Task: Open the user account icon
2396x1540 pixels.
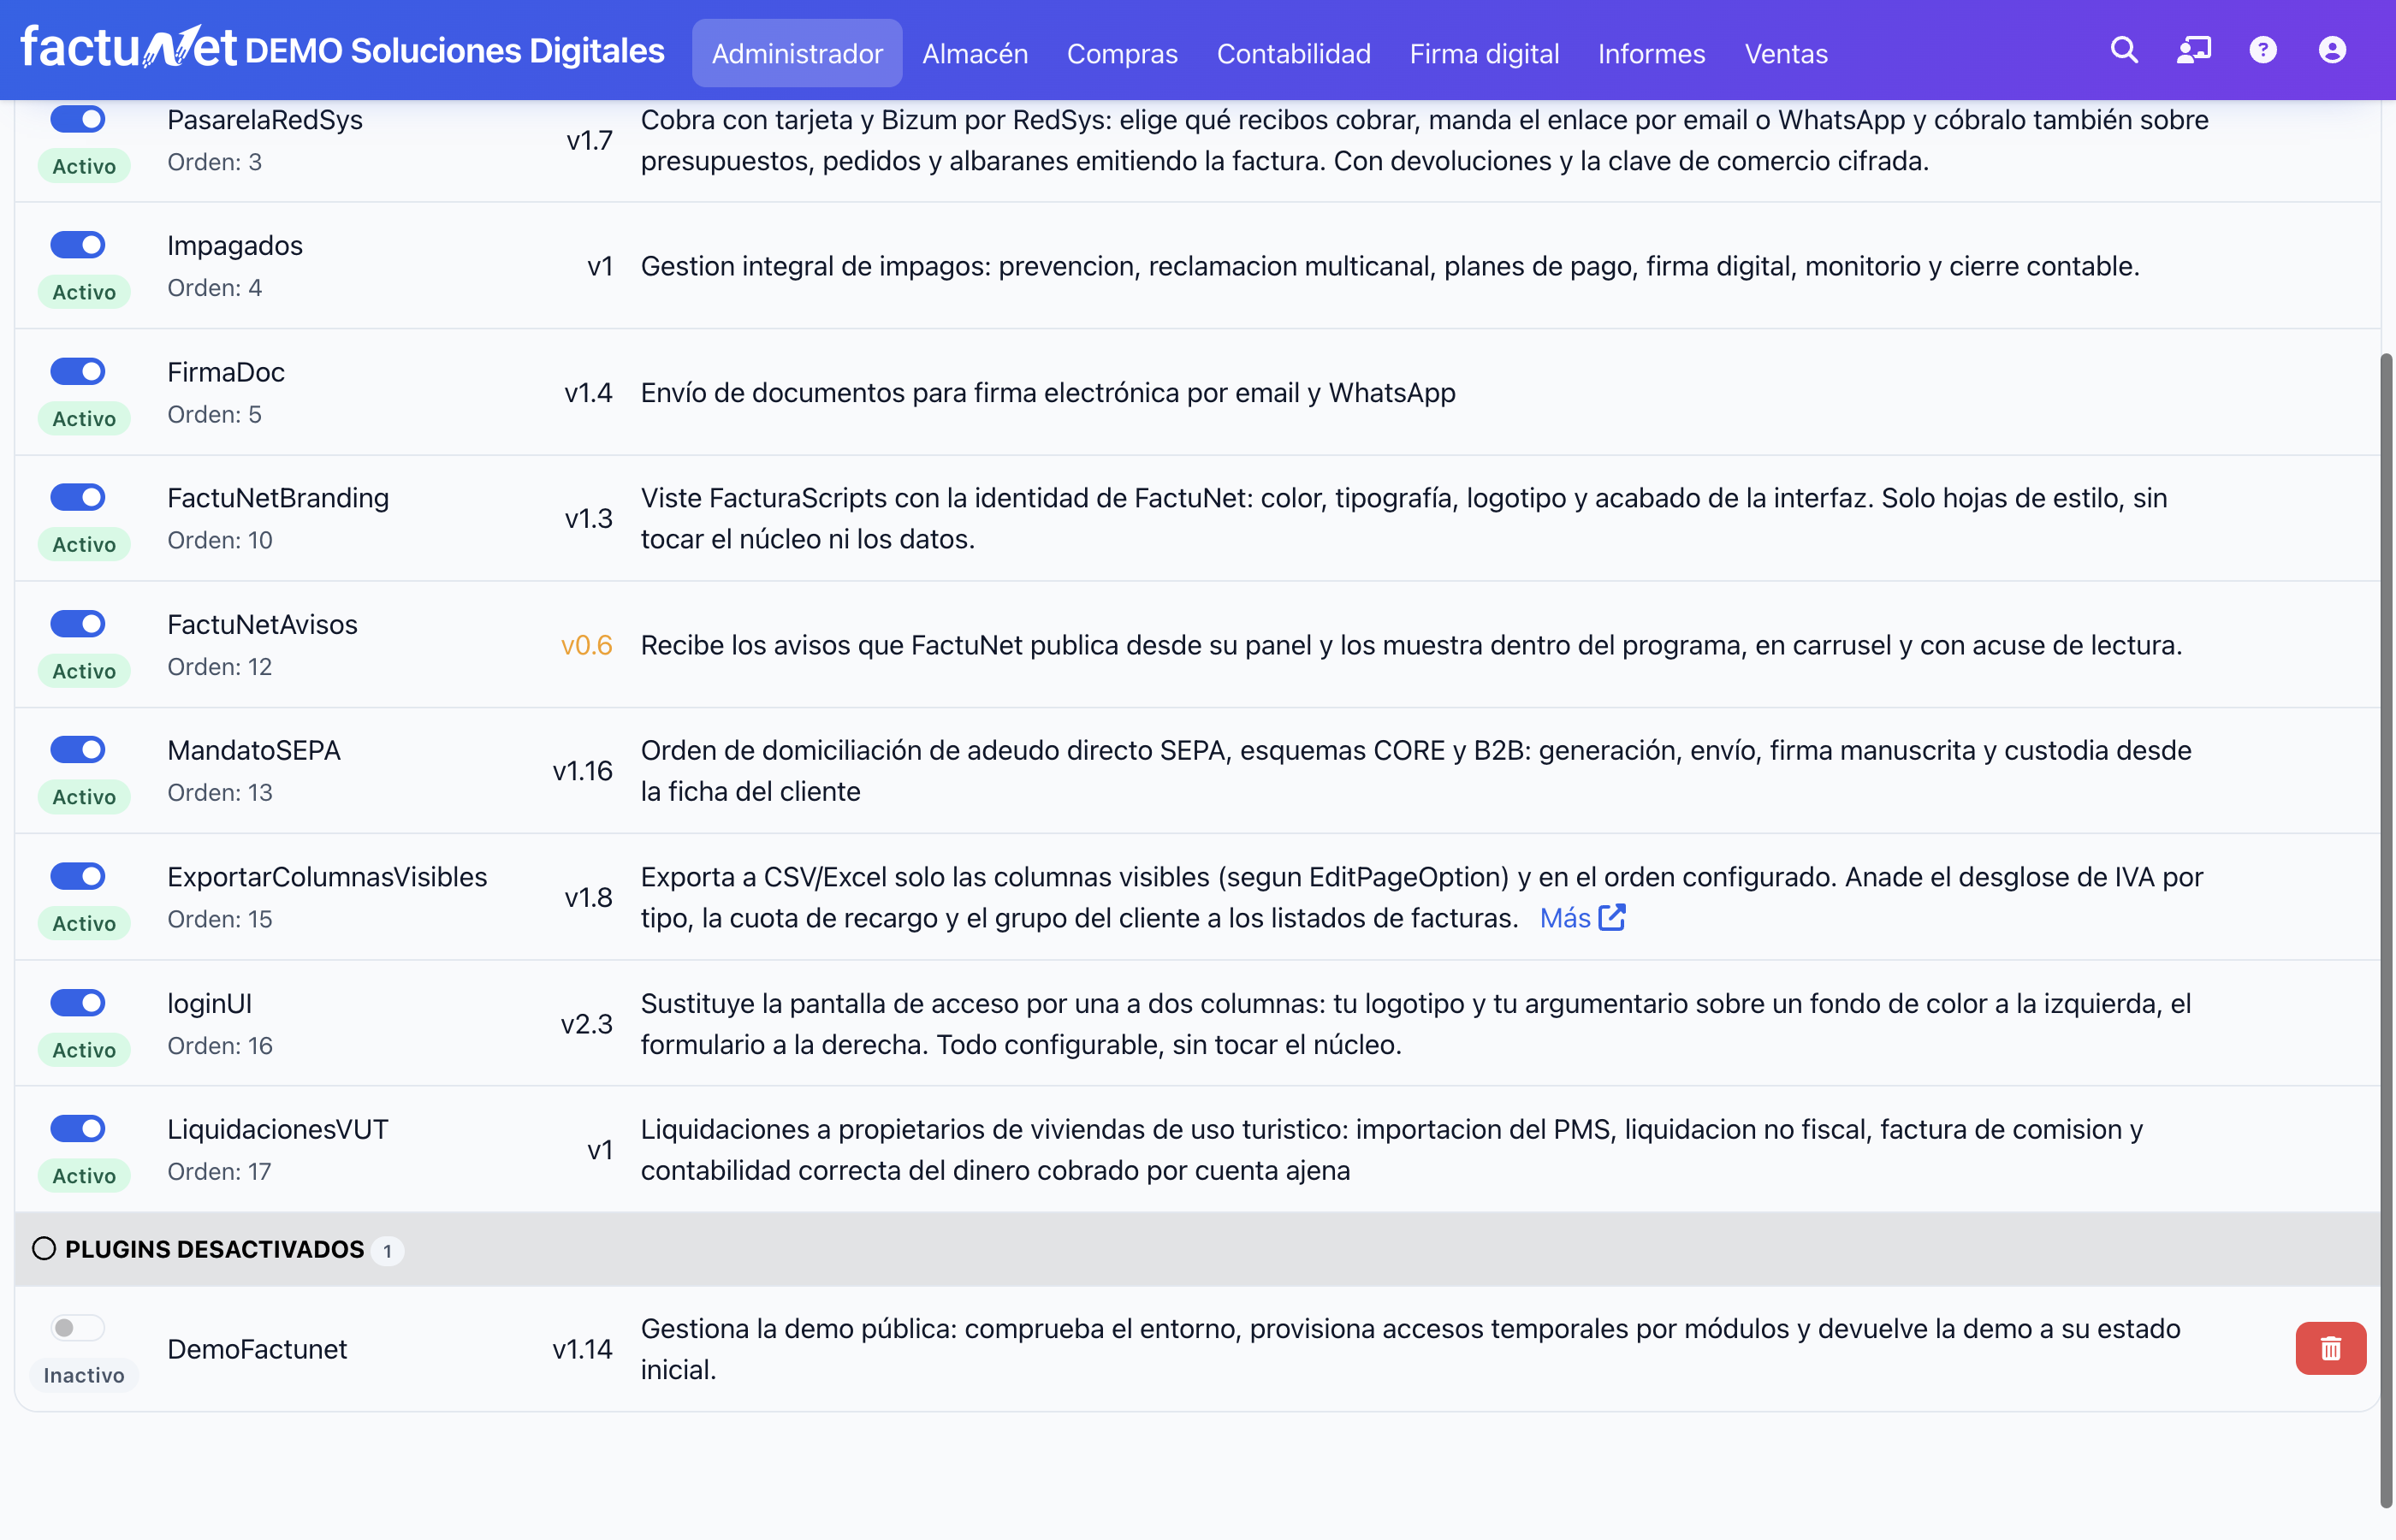Action: coord(2332,50)
